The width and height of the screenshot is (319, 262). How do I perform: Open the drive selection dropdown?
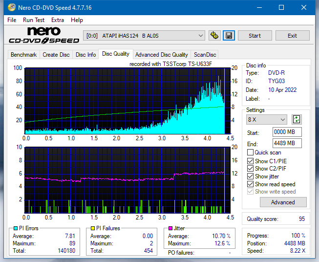tap(144, 36)
